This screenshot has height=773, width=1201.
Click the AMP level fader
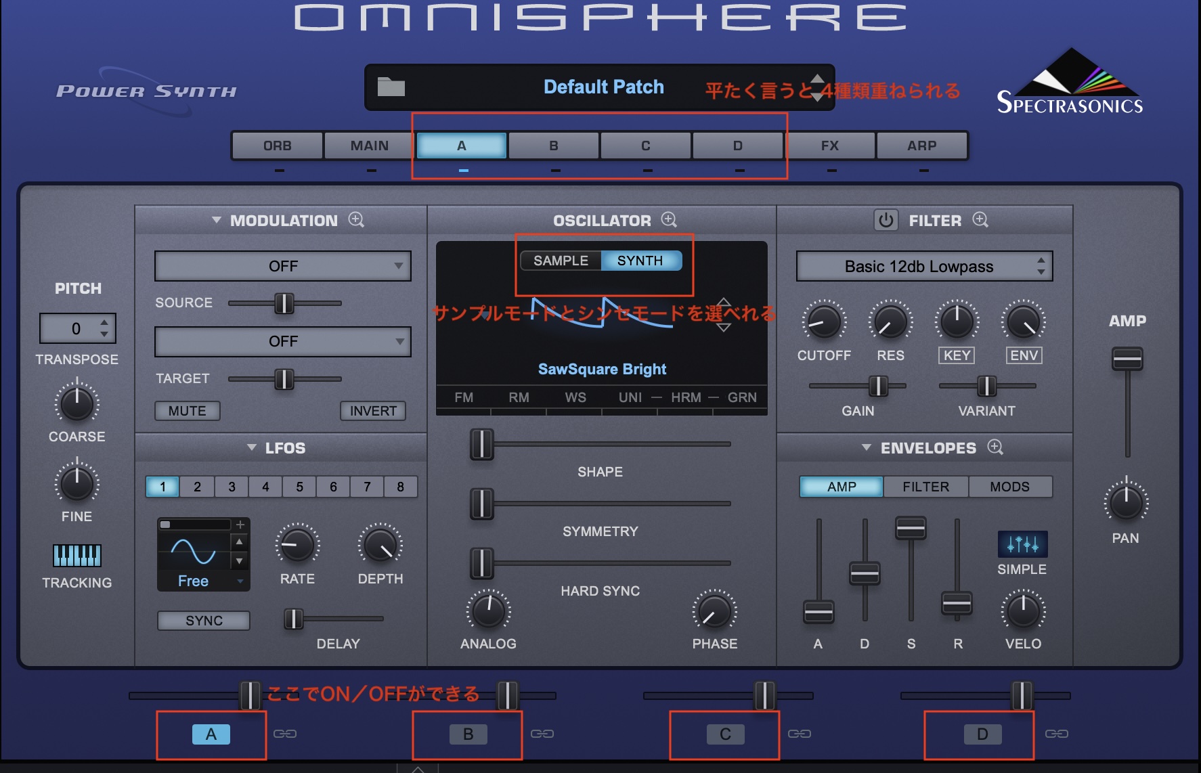pyautogui.click(x=1127, y=359)
